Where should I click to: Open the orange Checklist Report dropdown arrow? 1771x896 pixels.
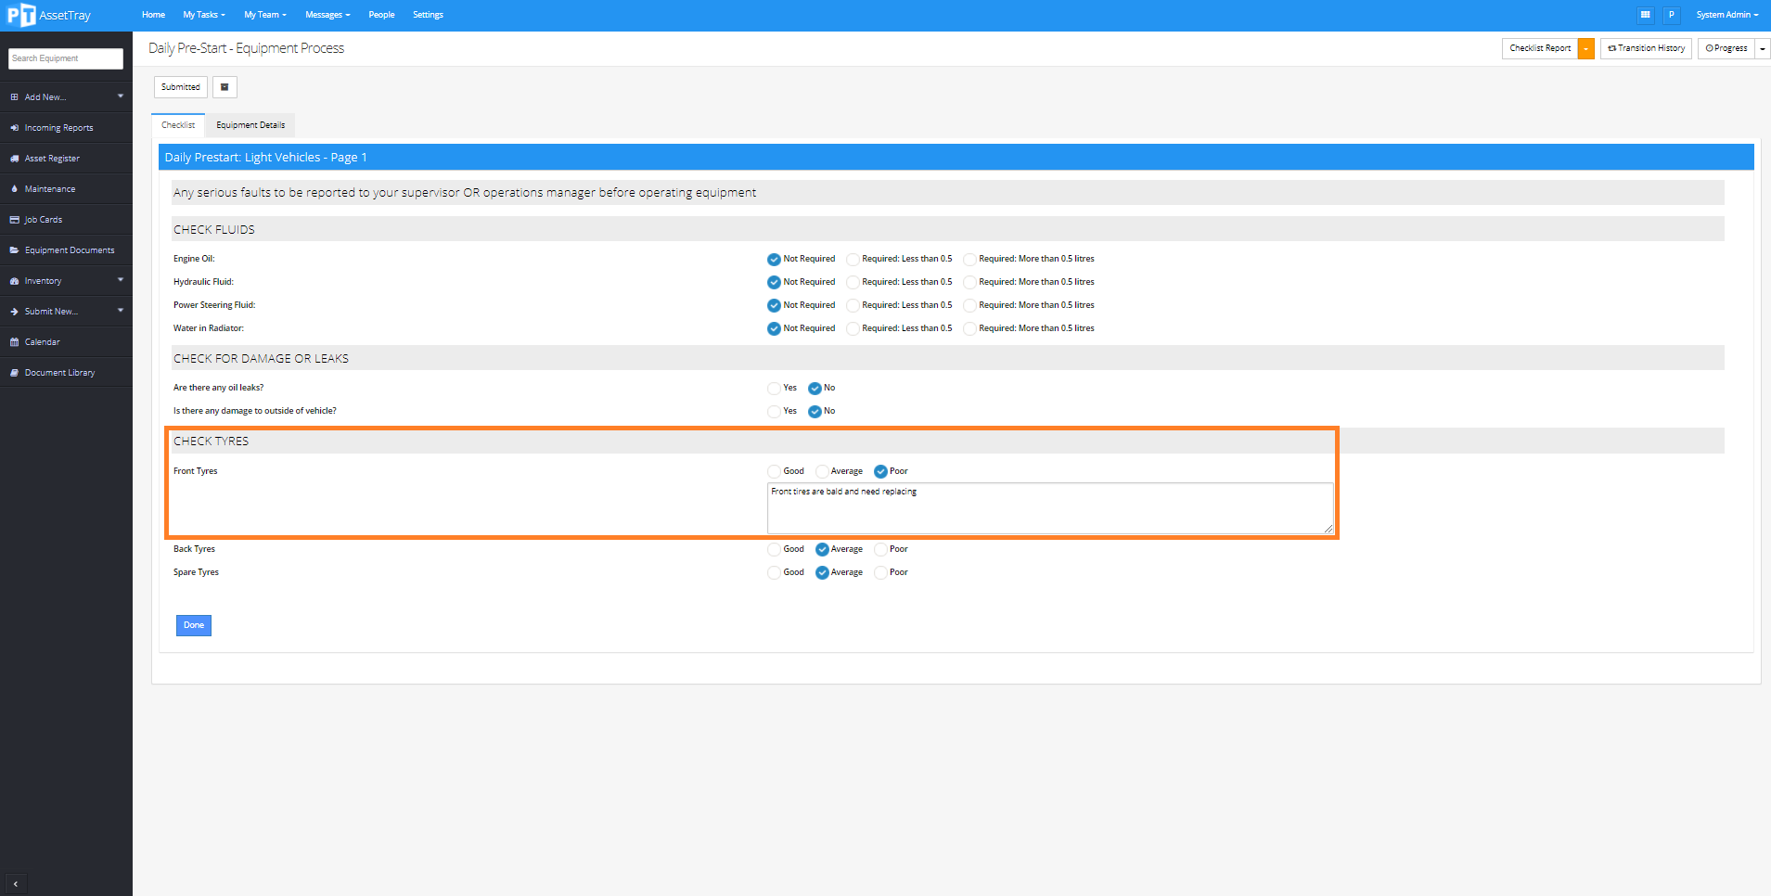tap(1585, 47)
